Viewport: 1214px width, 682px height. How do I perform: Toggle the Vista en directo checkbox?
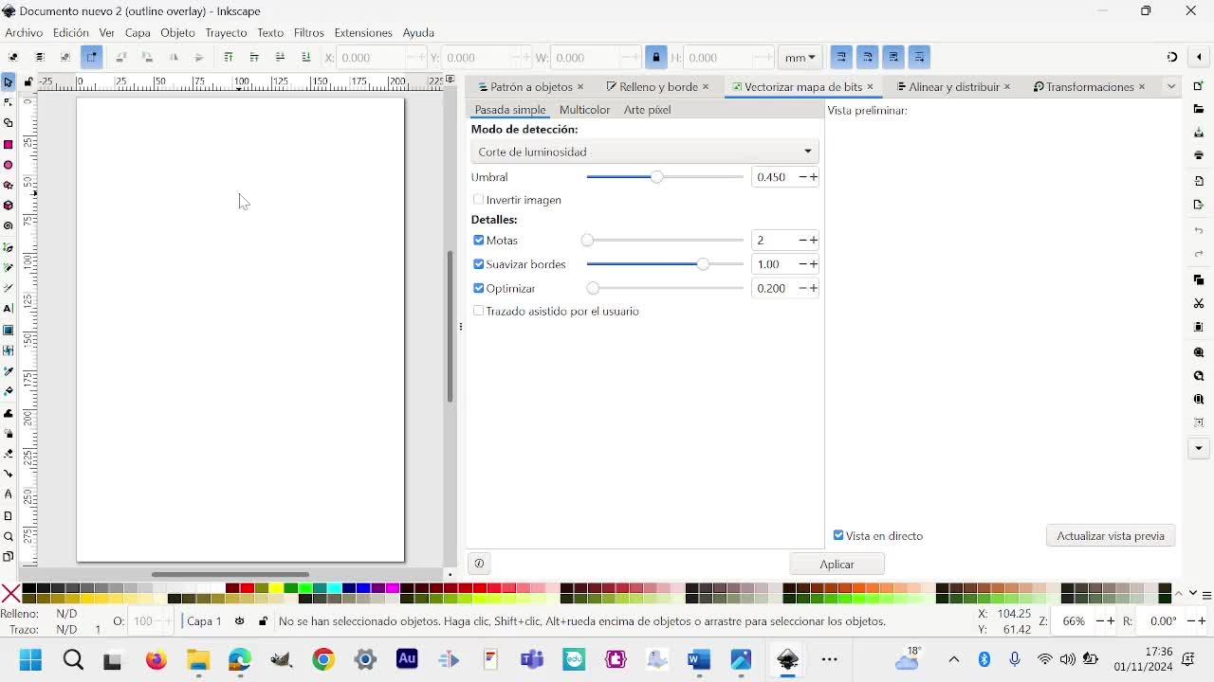coord(838,535)
